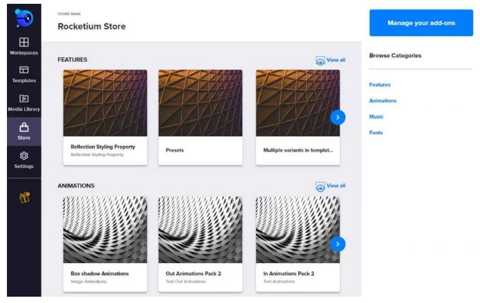Click the Rocketium Store heading
480x303 pixels.
click(91, 27)
